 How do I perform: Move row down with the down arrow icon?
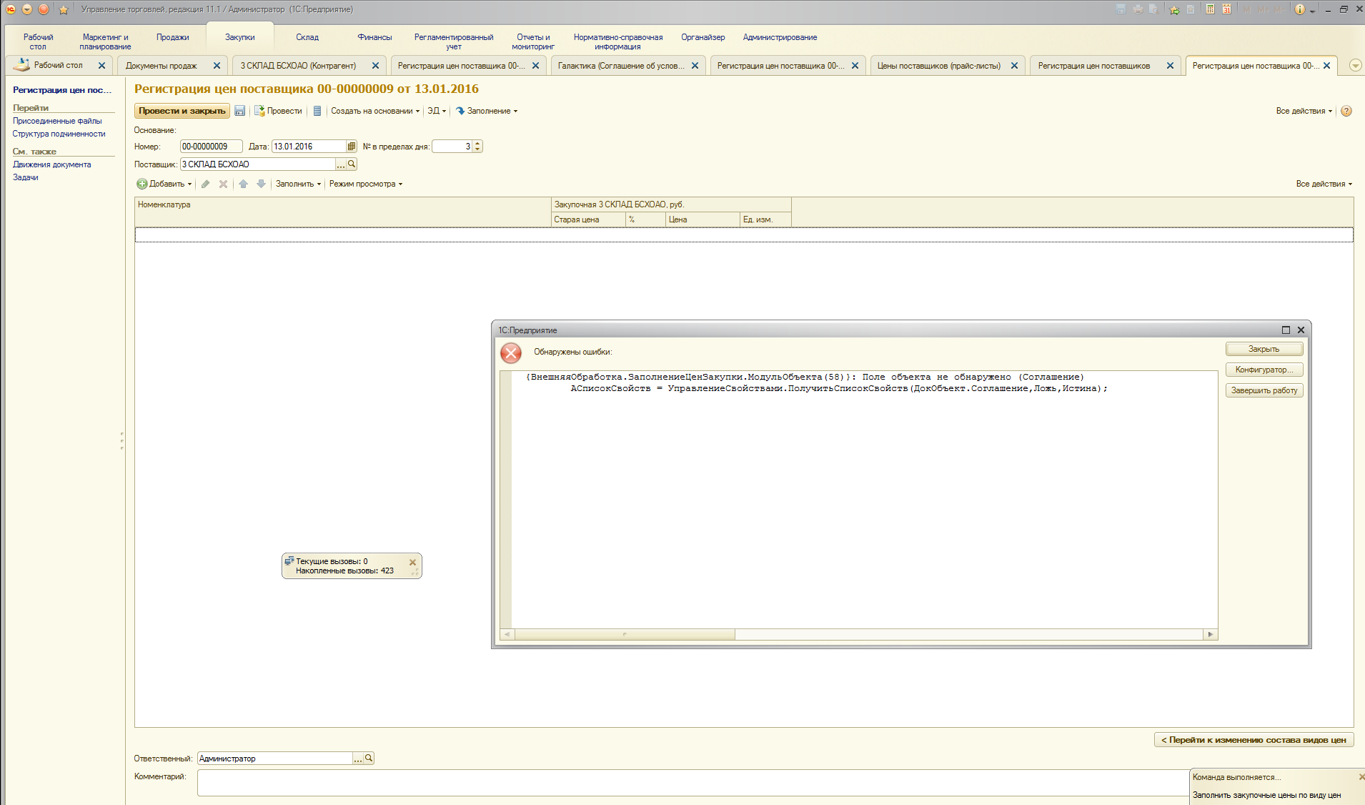(261, 184)
